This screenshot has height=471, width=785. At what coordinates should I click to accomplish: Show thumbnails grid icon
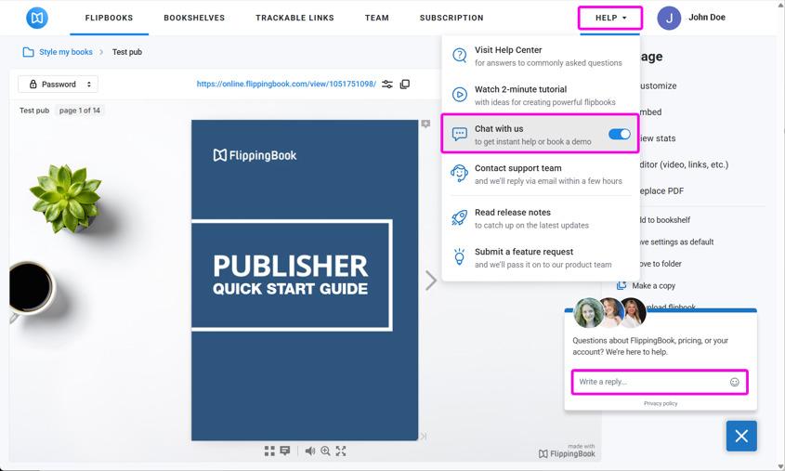(x=269, y=451)
